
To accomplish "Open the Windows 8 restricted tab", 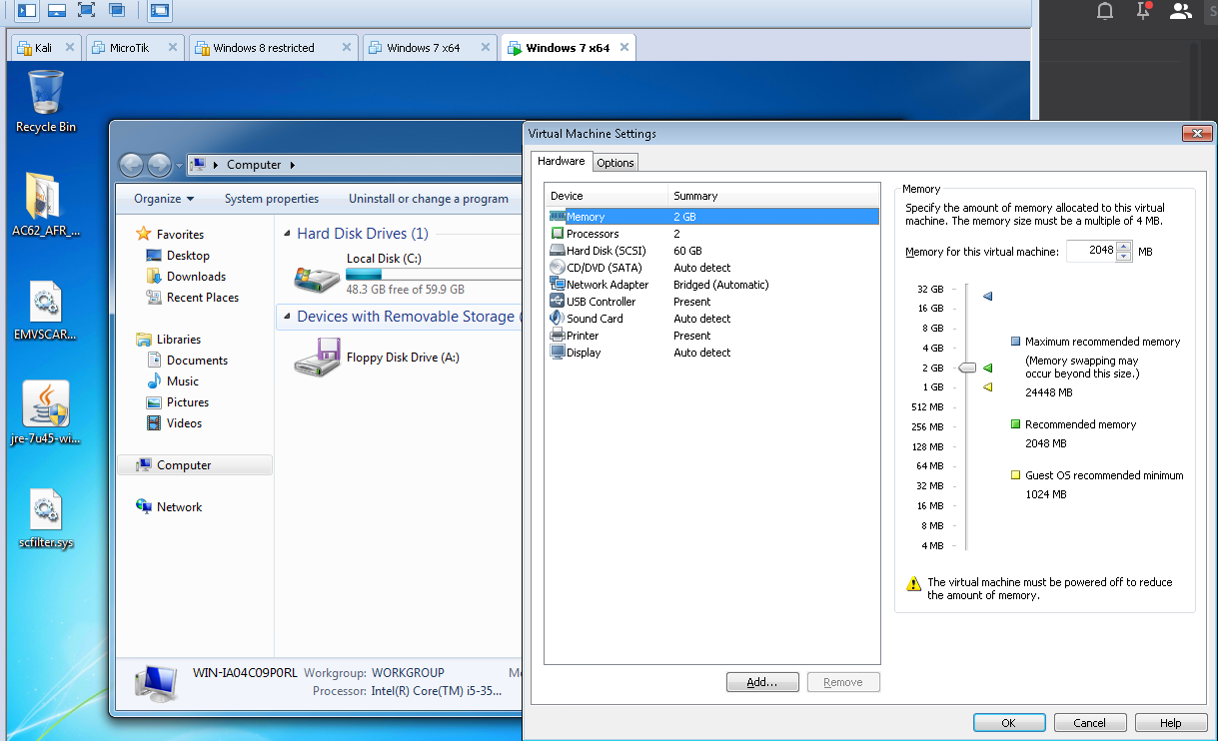I will point(274,47).
